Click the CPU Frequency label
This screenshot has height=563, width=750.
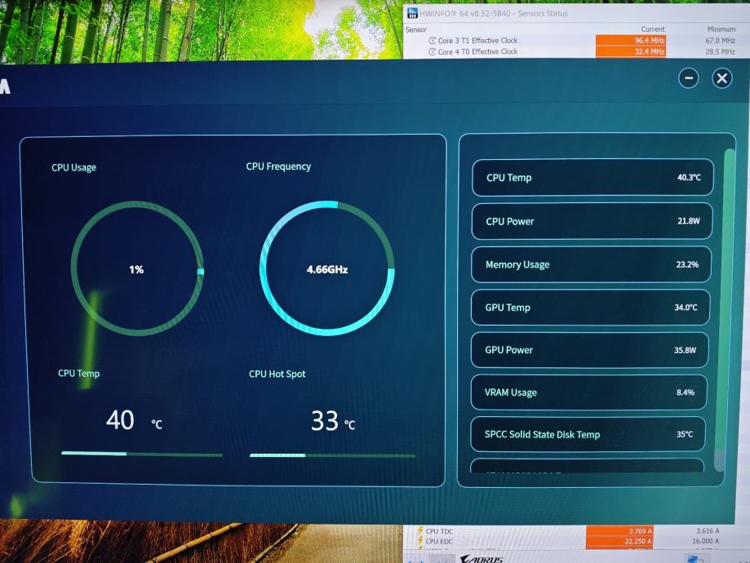tap(278, 166)
